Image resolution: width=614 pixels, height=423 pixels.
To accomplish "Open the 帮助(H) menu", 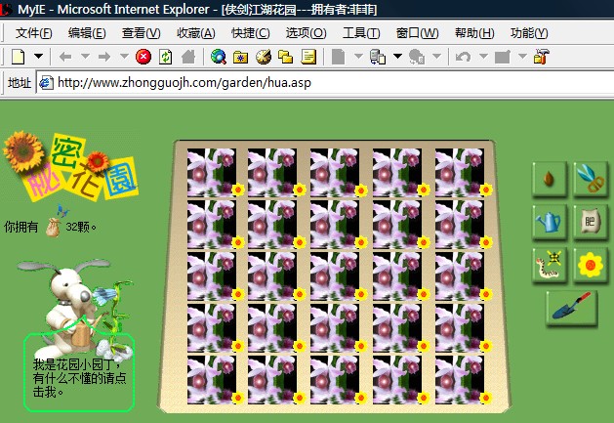I will pos(474,33).
